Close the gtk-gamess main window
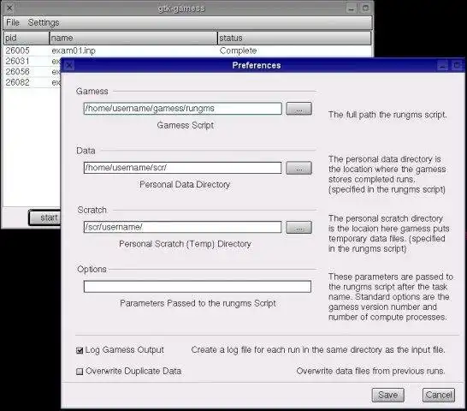This screenshot has width=467, height=411. 9,8
